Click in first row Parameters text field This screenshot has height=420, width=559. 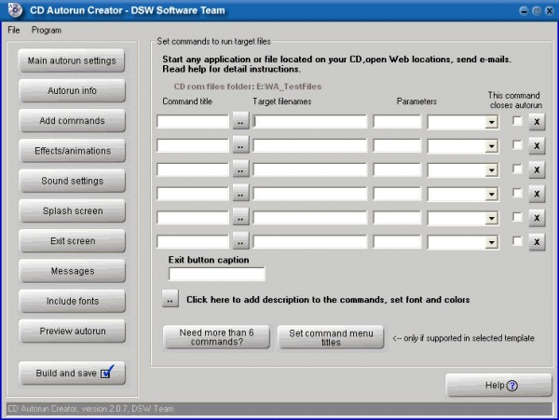pyautogui.click(x=397, y=121)
